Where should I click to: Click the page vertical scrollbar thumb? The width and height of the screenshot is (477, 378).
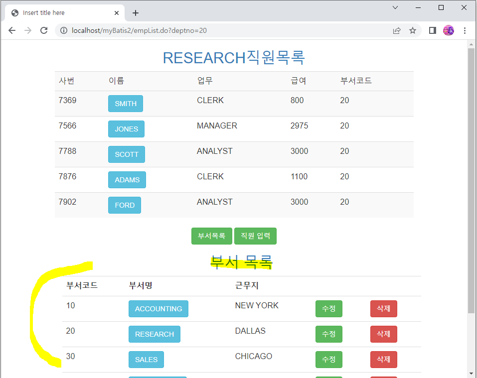pyautogui.click(x=471, y=180)
